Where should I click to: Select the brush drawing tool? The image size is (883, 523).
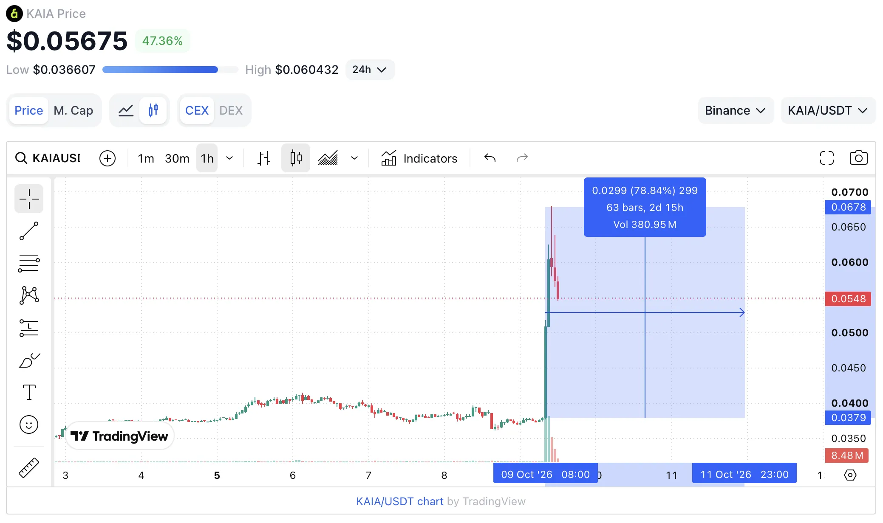click(29, 360)
